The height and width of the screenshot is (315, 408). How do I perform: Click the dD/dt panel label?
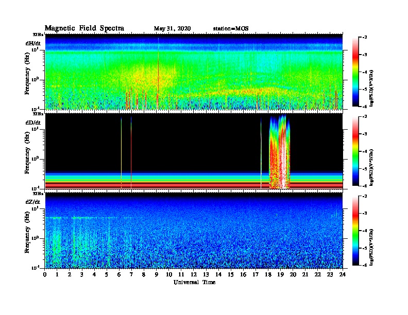tap(33, 122)
